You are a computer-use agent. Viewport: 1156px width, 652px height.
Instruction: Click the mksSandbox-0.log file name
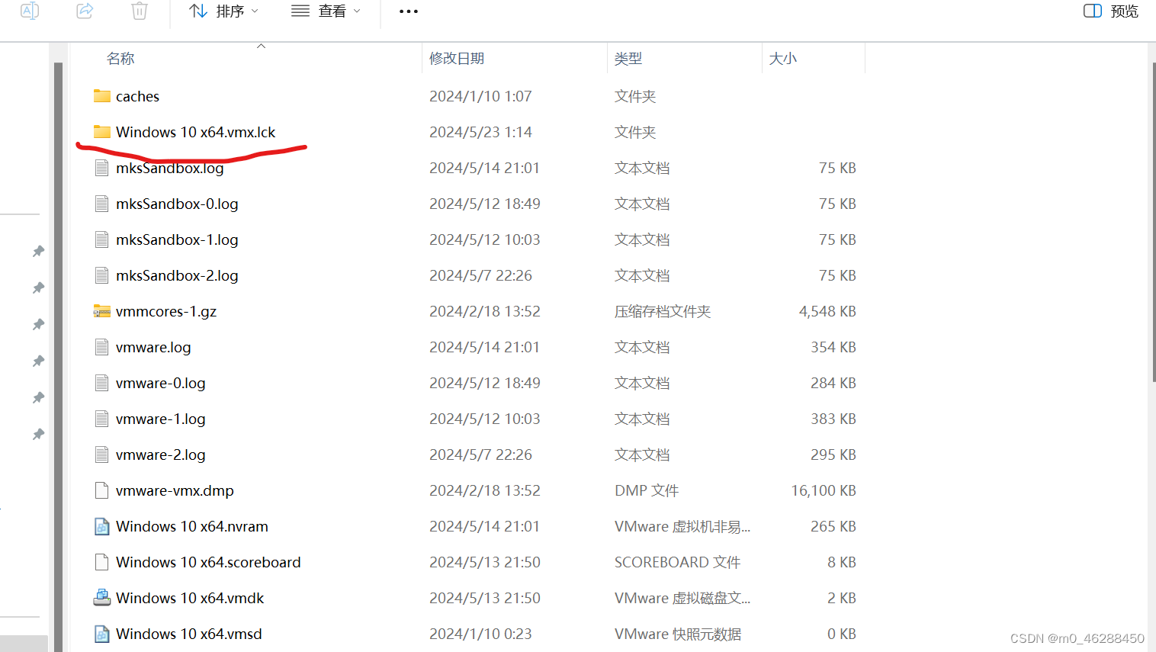tap(177, 204)
